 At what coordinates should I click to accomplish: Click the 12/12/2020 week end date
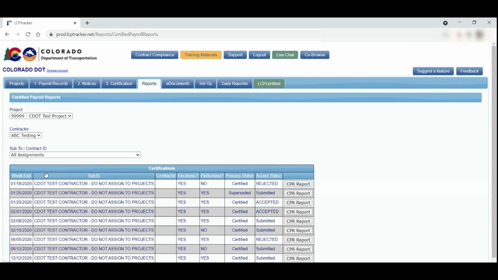coord(21,258)
